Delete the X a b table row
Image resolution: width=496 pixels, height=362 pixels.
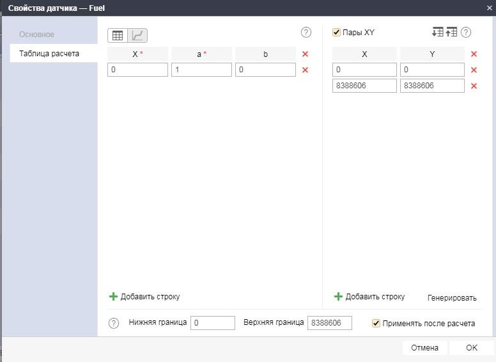click(x=305, y=70)
